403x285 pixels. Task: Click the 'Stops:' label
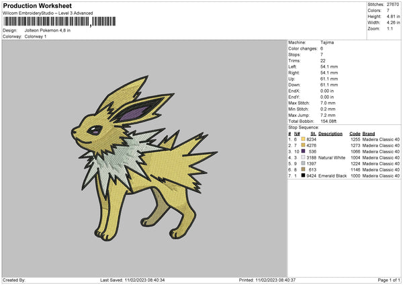[294, 54]
